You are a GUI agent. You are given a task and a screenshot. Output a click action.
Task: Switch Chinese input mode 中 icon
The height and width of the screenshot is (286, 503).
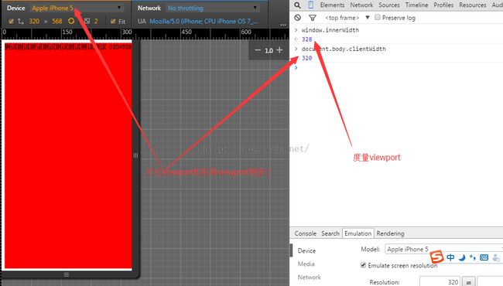click(450, 257)
